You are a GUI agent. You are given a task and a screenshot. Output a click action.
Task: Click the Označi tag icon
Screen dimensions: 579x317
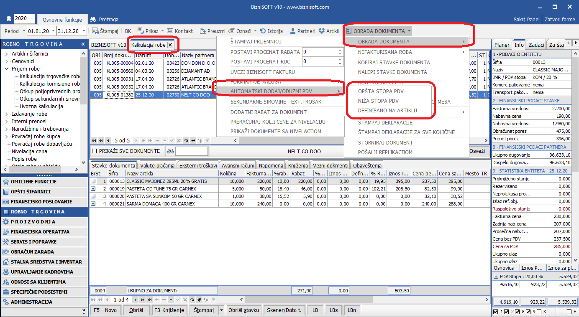pyautogui.click(x=232, y=31)
